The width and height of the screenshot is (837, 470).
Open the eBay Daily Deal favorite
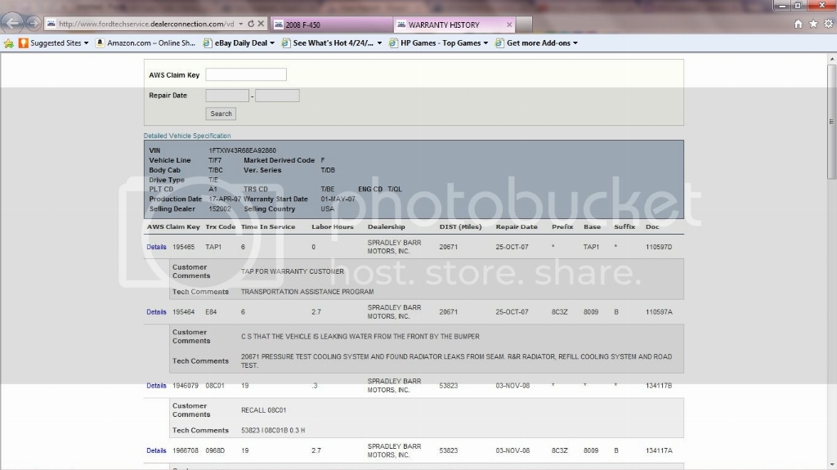pos(235,43)
